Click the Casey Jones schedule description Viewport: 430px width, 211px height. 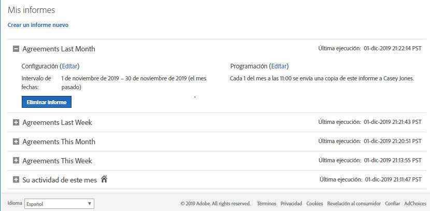pos(322,78)
